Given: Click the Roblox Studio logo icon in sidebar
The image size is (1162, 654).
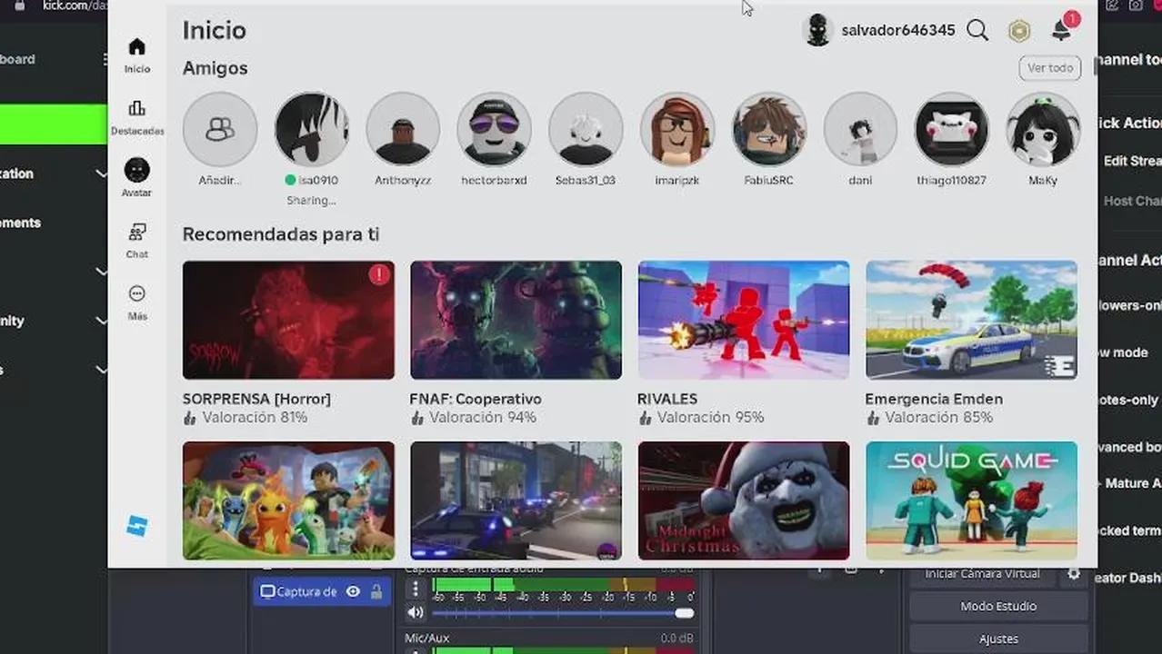Looking at the screenshot, I should (x=136, y=526).
